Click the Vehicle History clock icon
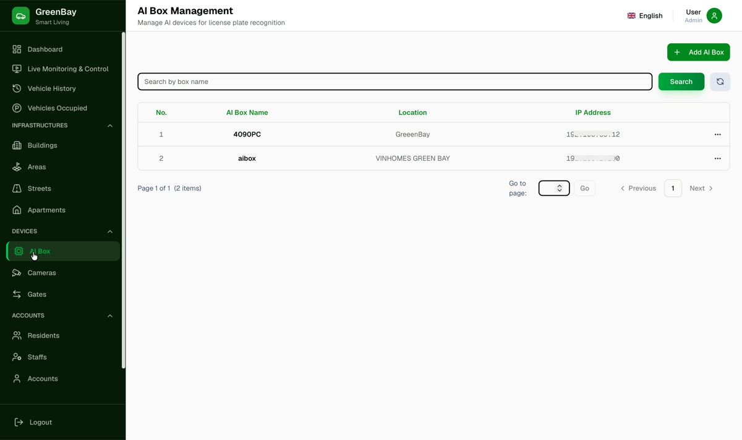742x440 pixels. click(x=17, y=88)
